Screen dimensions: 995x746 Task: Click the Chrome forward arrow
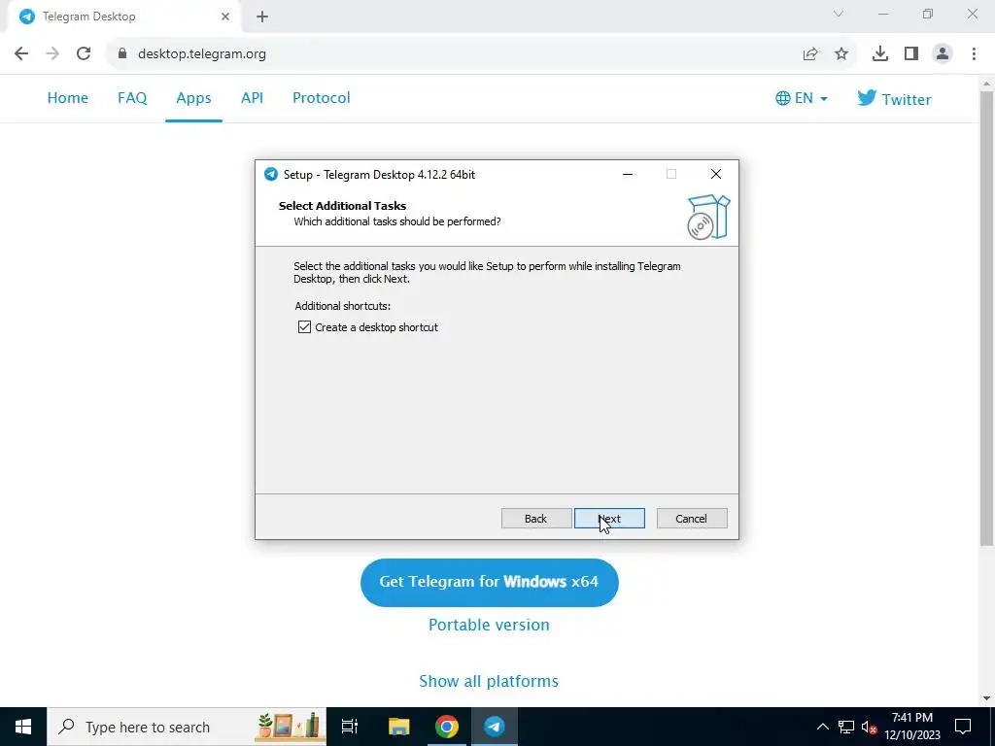point(52,54)
